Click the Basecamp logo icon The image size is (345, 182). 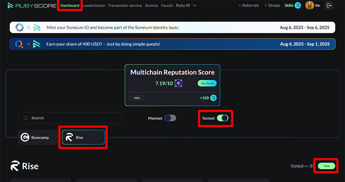[25, 137]
